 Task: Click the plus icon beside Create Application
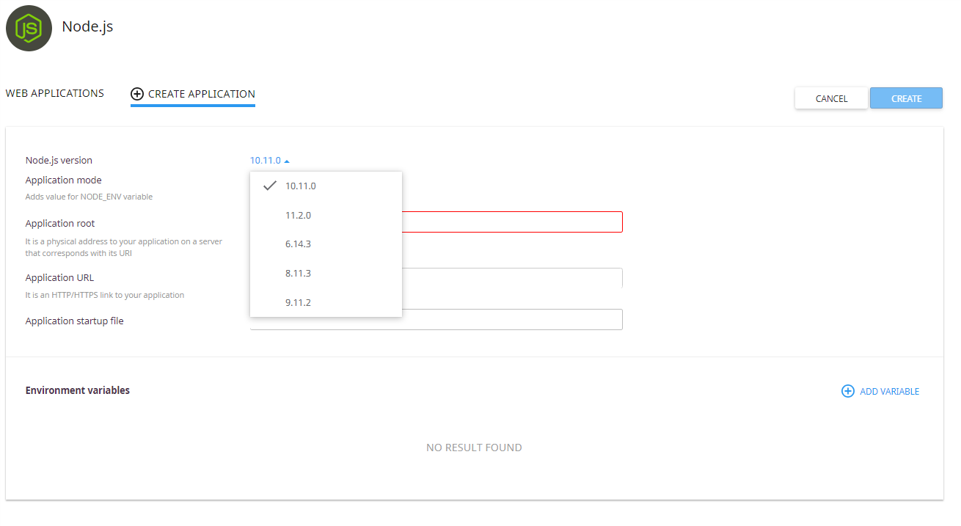(x=137, y=94)
